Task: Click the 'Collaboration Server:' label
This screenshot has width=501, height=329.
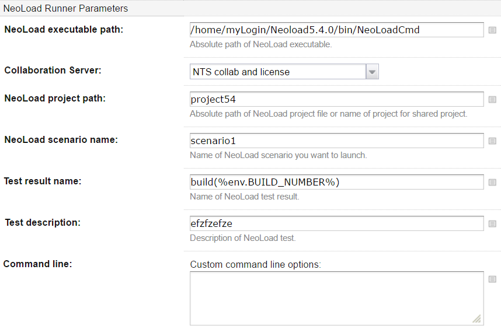Action: pos(53,70)
